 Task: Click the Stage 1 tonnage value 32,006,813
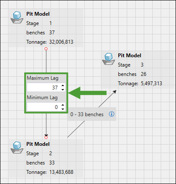point(61,42)
